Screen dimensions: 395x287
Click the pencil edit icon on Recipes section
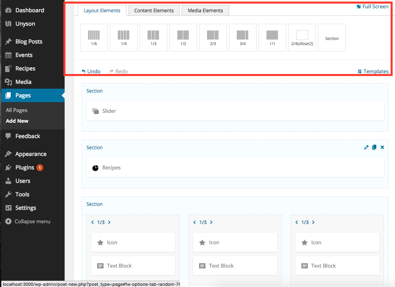(x=366, y=147)
